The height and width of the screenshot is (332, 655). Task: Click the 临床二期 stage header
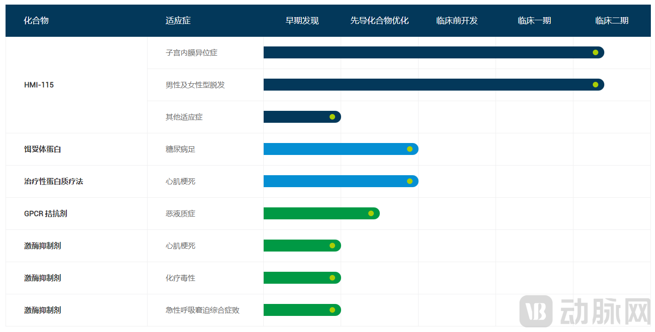612,21
